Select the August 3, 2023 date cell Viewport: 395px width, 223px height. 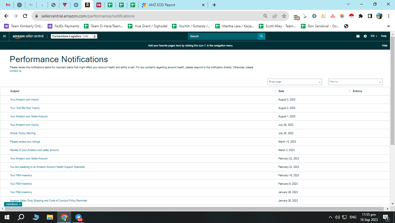pyautogui.click(x=287, y=100)
